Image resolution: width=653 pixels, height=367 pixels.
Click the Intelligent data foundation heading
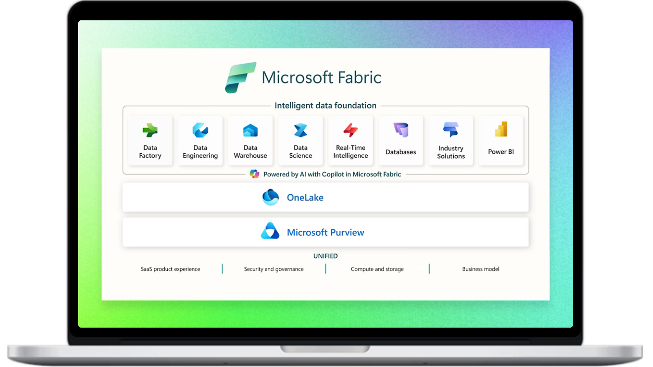(x=325, y=106)
